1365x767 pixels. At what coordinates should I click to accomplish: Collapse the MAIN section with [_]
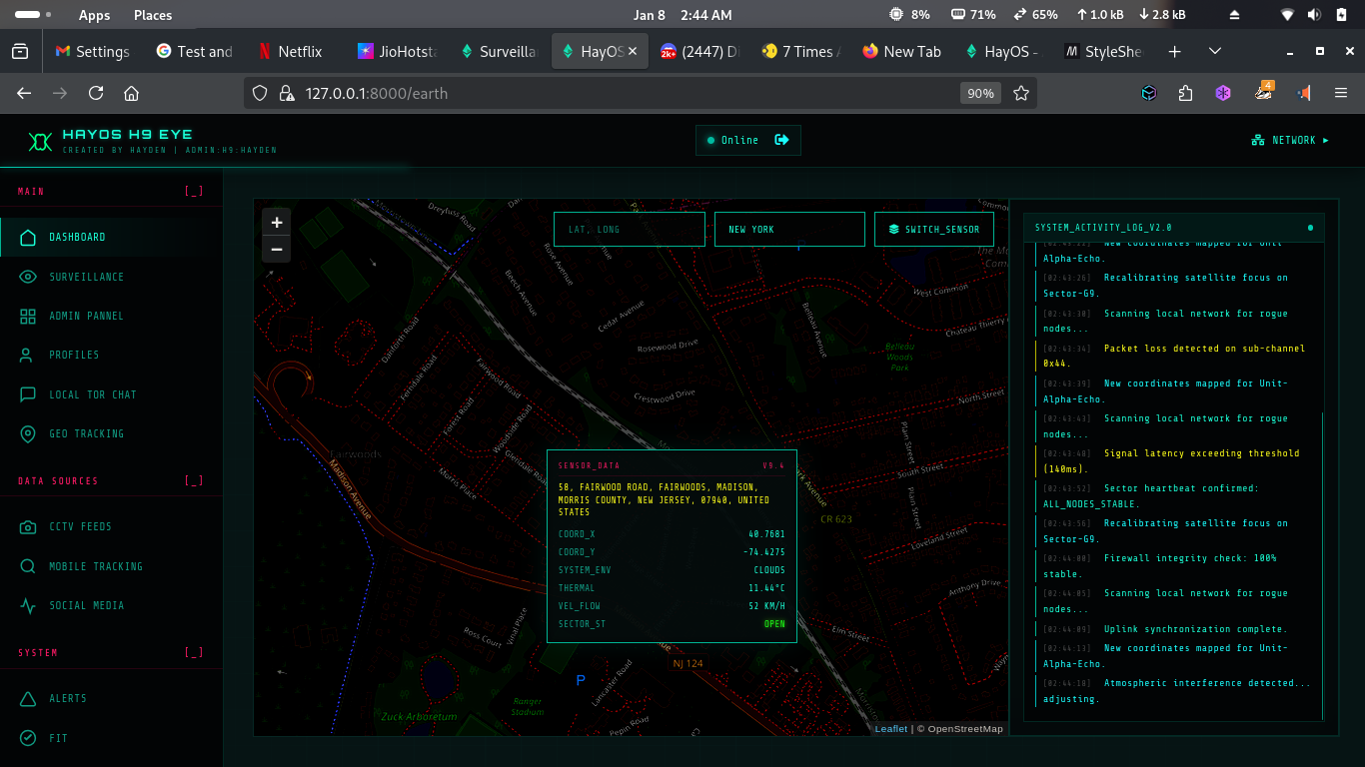[x=196, y=190]
